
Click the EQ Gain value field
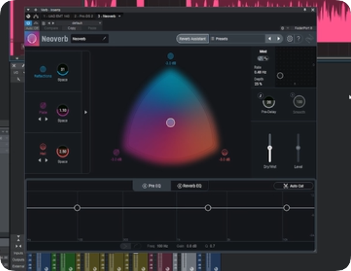click(192, 246)
